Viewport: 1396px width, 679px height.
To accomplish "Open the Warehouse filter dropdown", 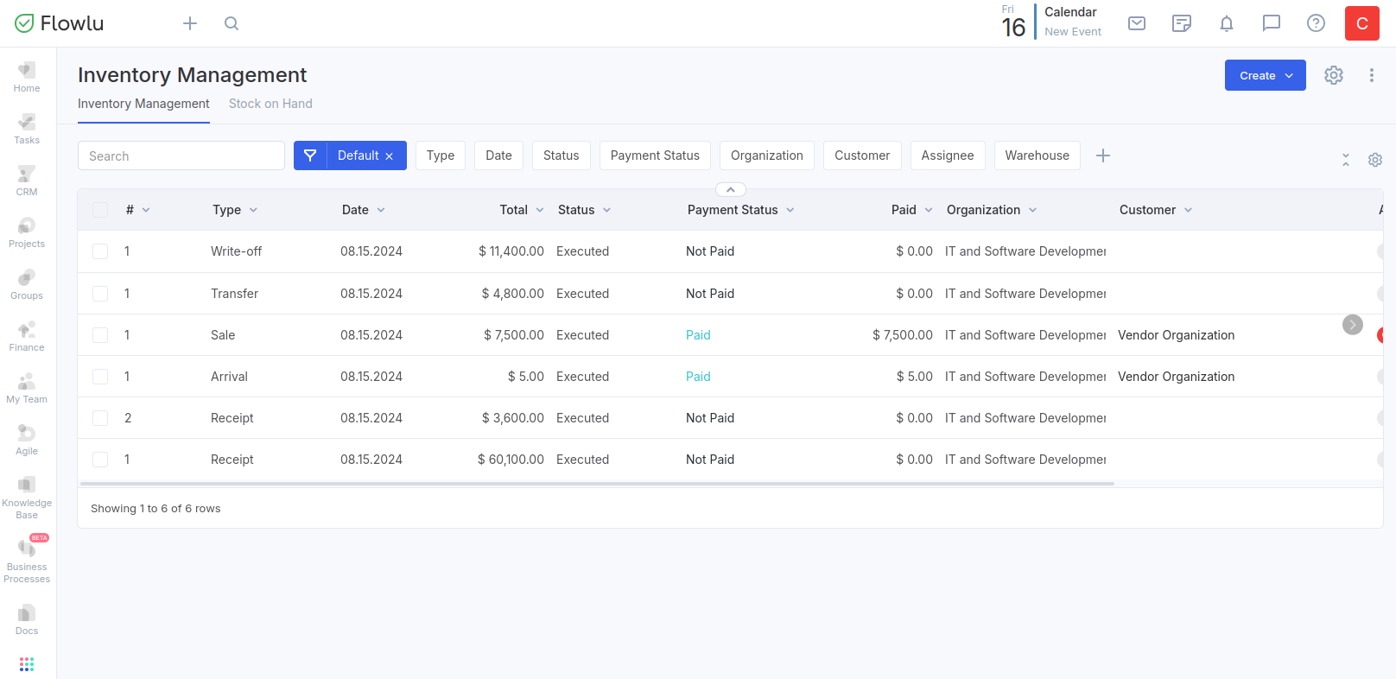I will click(1037, 155).
